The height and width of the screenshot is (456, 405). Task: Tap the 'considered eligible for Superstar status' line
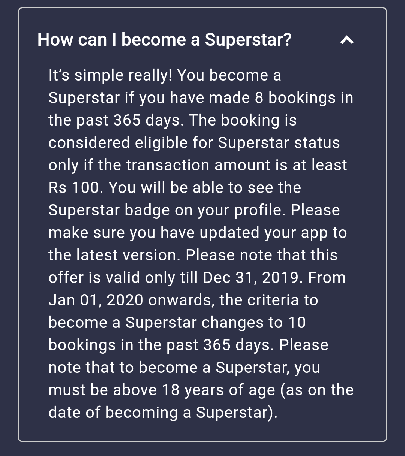pyautogui.click(x=194, y=143)
